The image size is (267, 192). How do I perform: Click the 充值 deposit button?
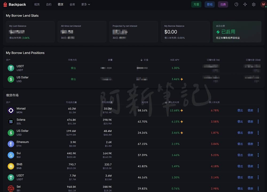[x=196, y=5]
